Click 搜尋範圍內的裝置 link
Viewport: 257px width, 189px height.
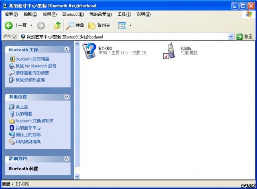(32, 73)
